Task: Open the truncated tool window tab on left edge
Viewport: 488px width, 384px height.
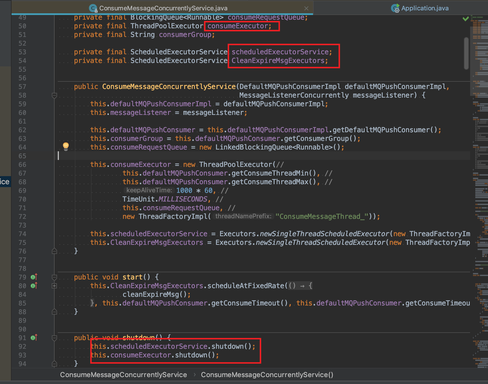Action: pos(5,182)
